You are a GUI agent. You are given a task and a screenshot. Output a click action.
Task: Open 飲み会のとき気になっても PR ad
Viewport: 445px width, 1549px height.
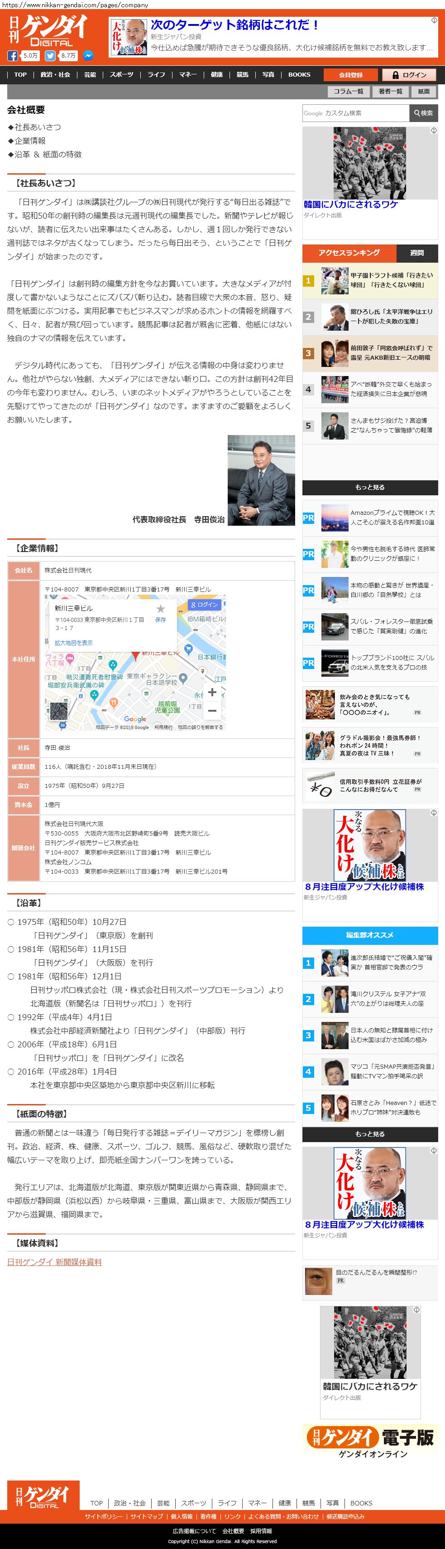click(x=370, y=705)
